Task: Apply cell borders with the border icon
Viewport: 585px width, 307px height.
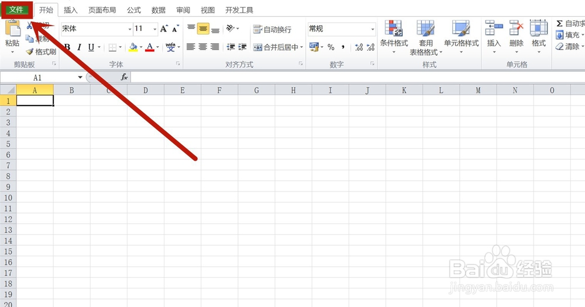Action: (x=112, y=47)
